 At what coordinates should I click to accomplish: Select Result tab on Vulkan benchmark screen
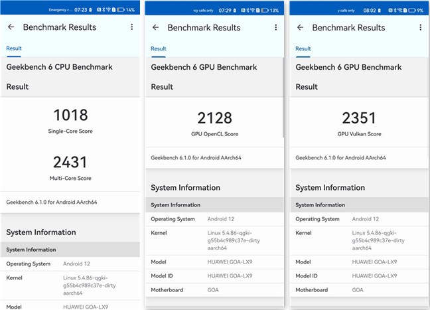(x=303, y=49)
